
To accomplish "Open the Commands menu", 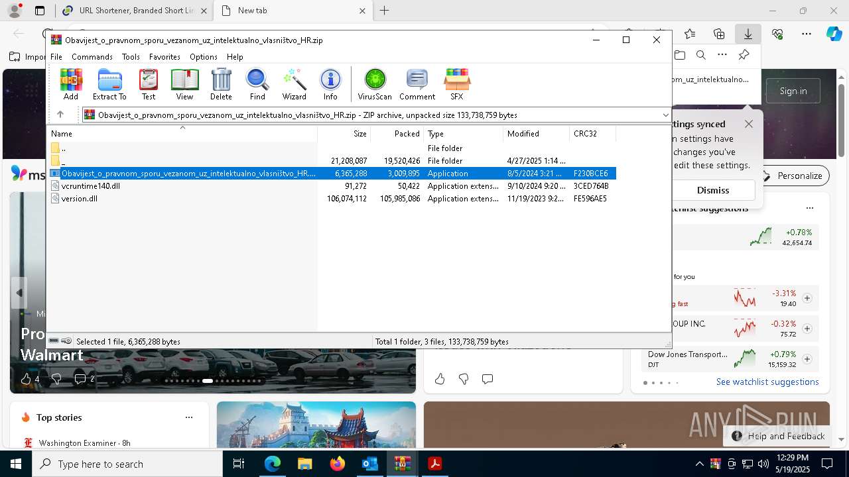I will coord(92,57).
